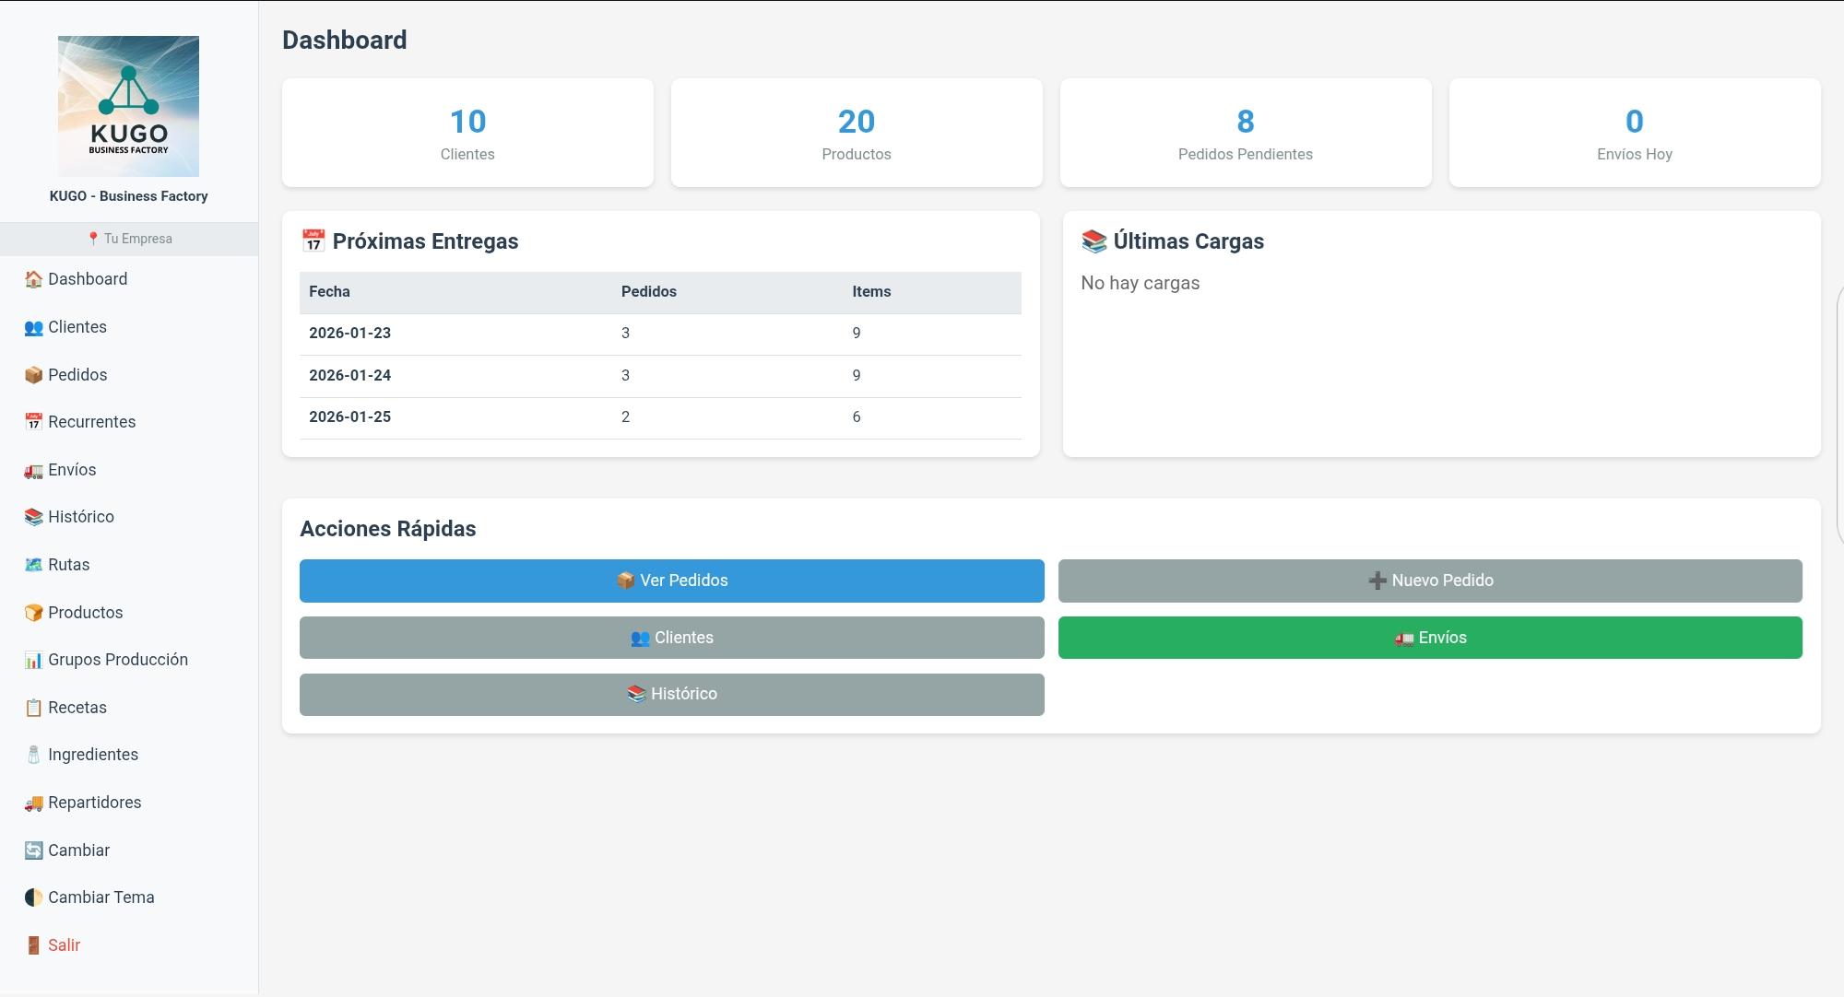
Task: Open the Clientes sidebar menu item
Action: point(77,327)
